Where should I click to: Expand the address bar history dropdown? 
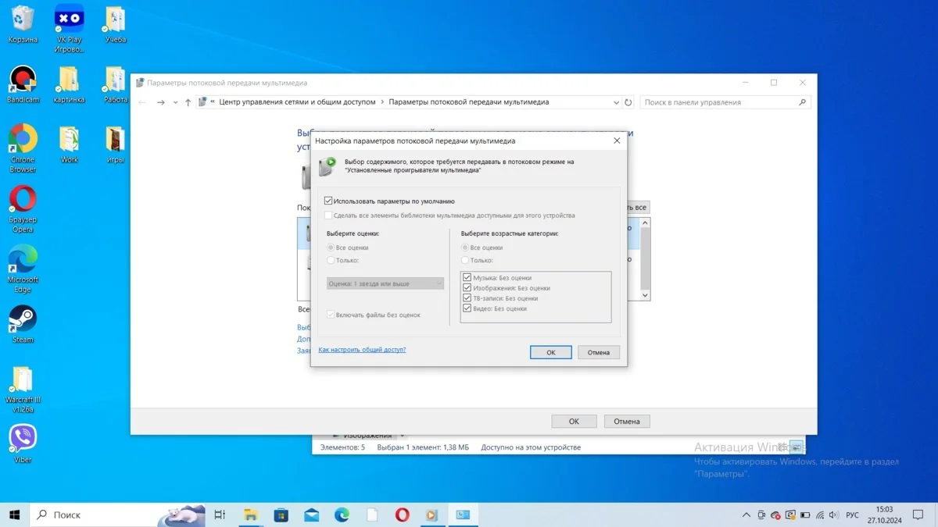pyautogui.click(x=616, y=102)
